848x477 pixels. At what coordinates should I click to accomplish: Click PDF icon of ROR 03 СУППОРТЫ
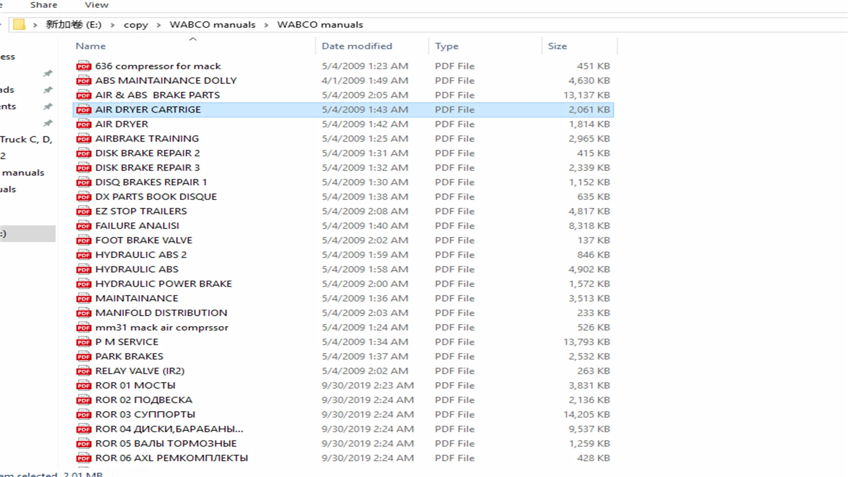(x=83, y=415)
